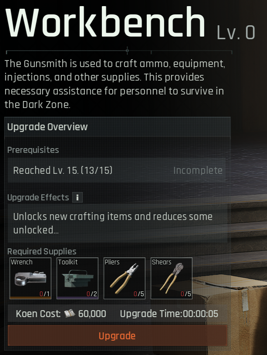Click the Pliers supply icon
The image size is (267, 355).
click(x=124, y=278)
